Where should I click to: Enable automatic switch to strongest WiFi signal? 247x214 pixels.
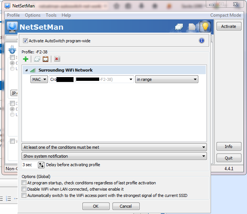[x=24, y=195]
